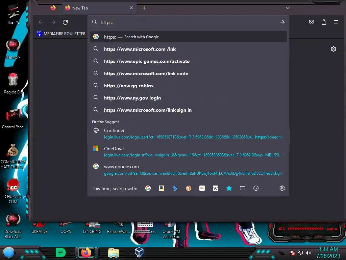Select suggestion www.epic games.com/activate
This screenshot has width=346, height=260.
click(188, 61)
